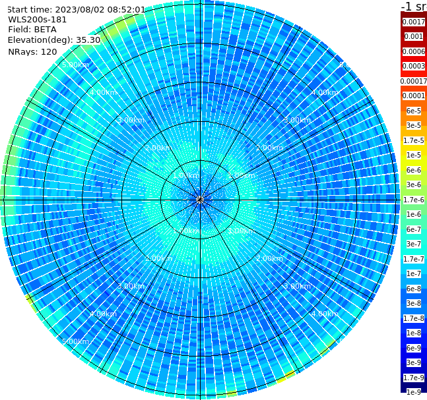The width and height of the screenshot is (427, 400).
Task: Click the 0.00017 colorbar tick value
Action: click(414, 81)
